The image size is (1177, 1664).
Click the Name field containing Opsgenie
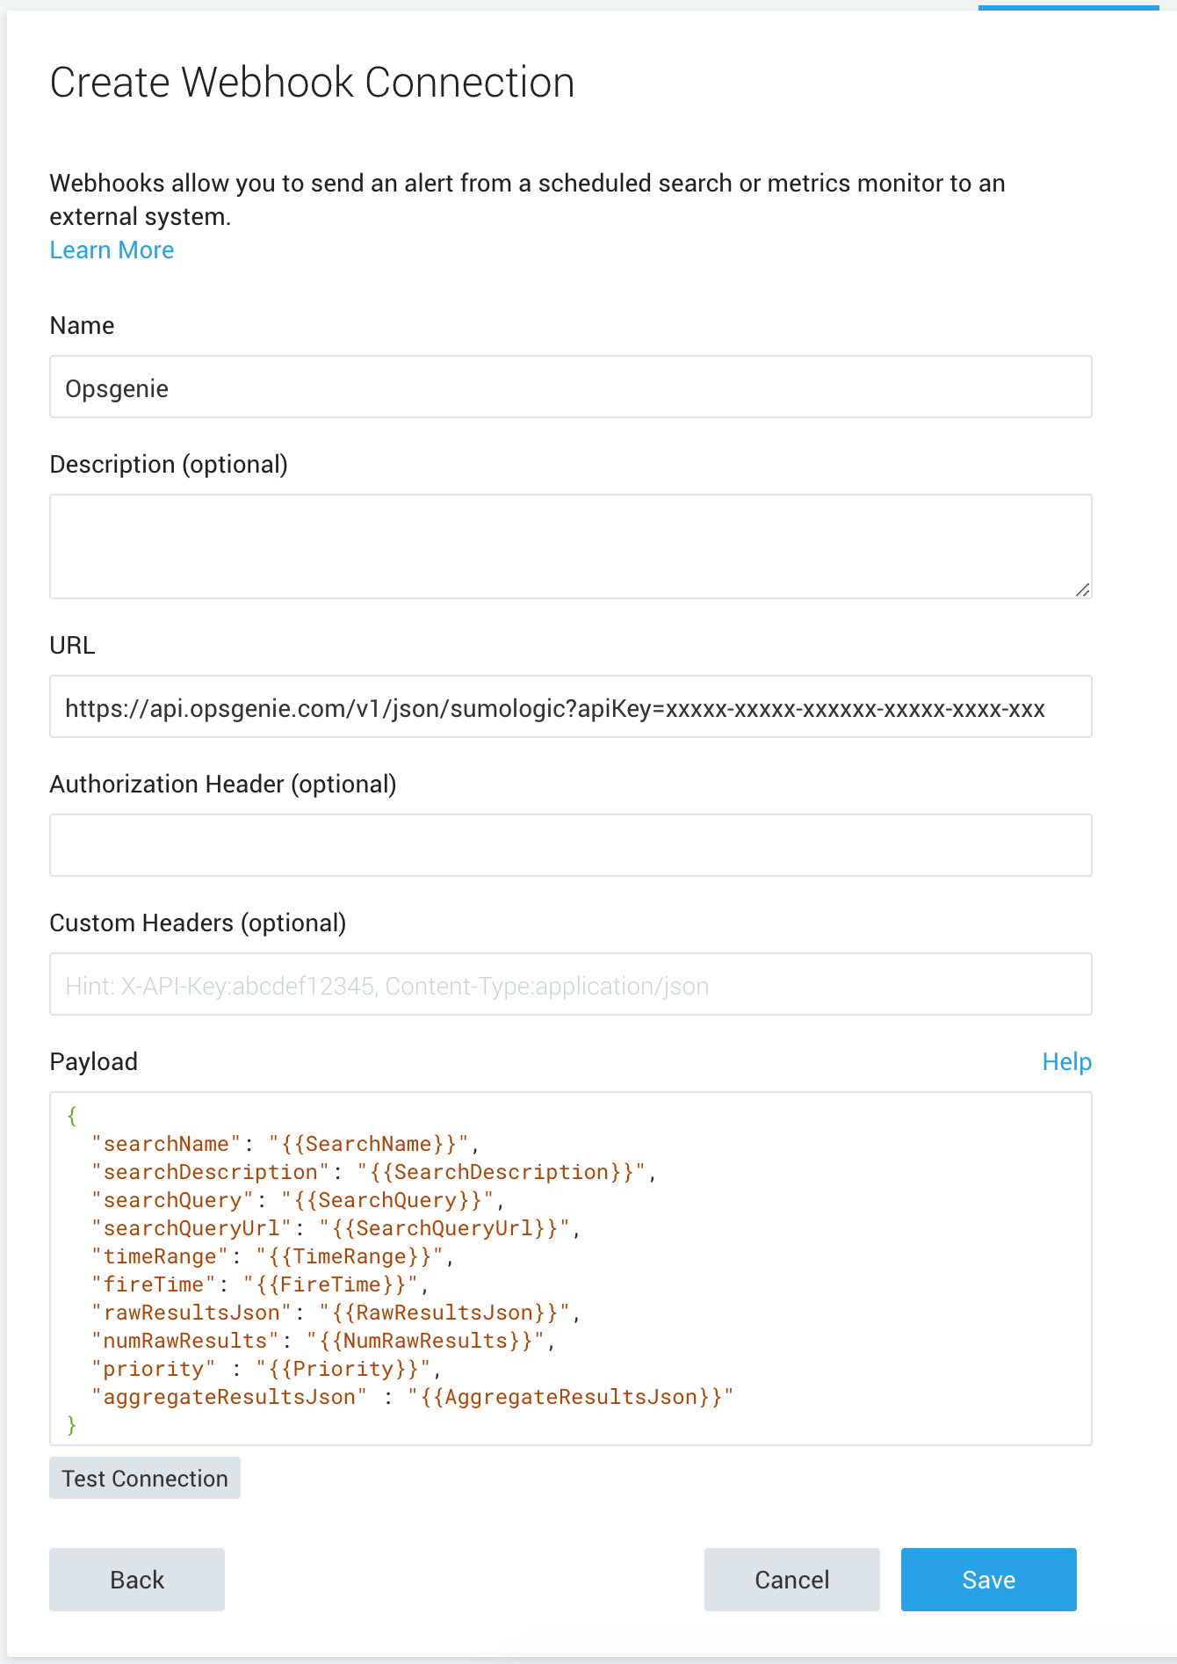570,387
